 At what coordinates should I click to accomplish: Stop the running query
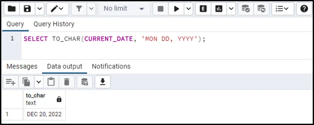pos(161,9)
